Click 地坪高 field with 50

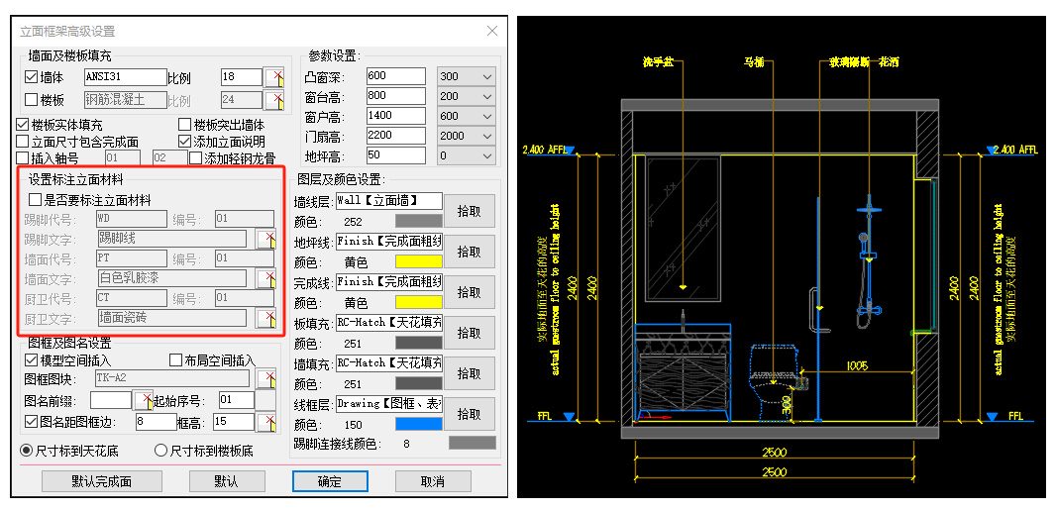[x=396, y=155]
